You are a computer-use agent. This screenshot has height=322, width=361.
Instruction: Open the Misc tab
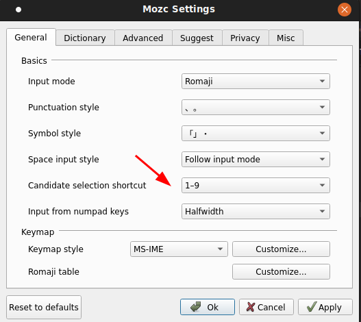(286, 38)
